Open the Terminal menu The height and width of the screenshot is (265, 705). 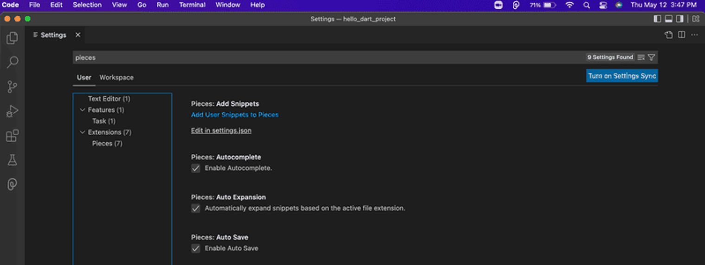coord(192,5)
